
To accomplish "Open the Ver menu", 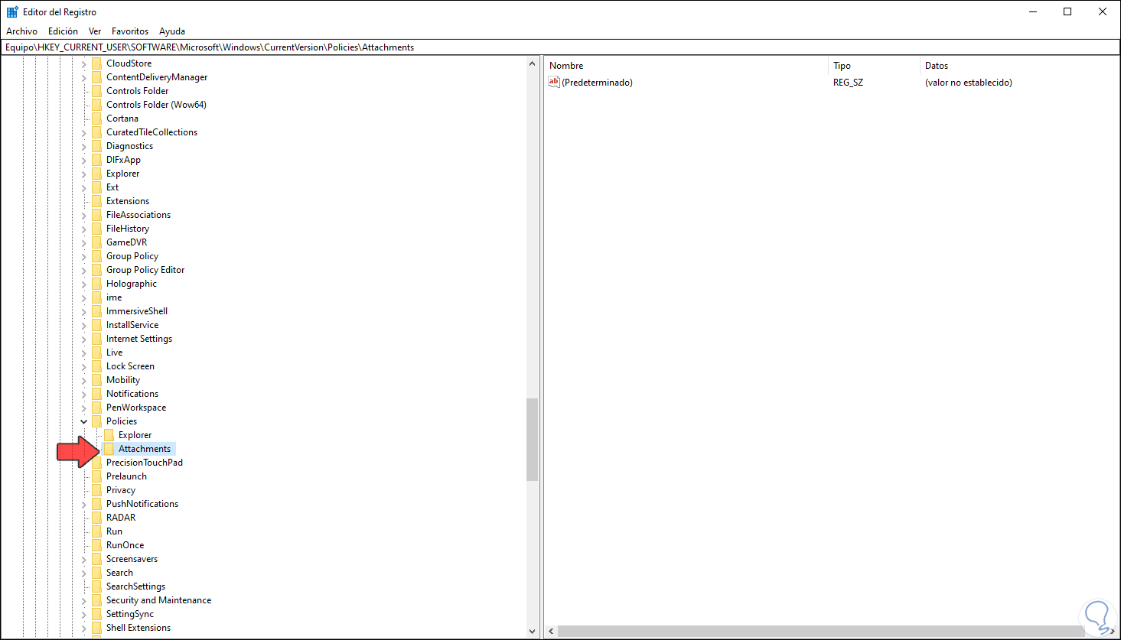I will 95,31.
